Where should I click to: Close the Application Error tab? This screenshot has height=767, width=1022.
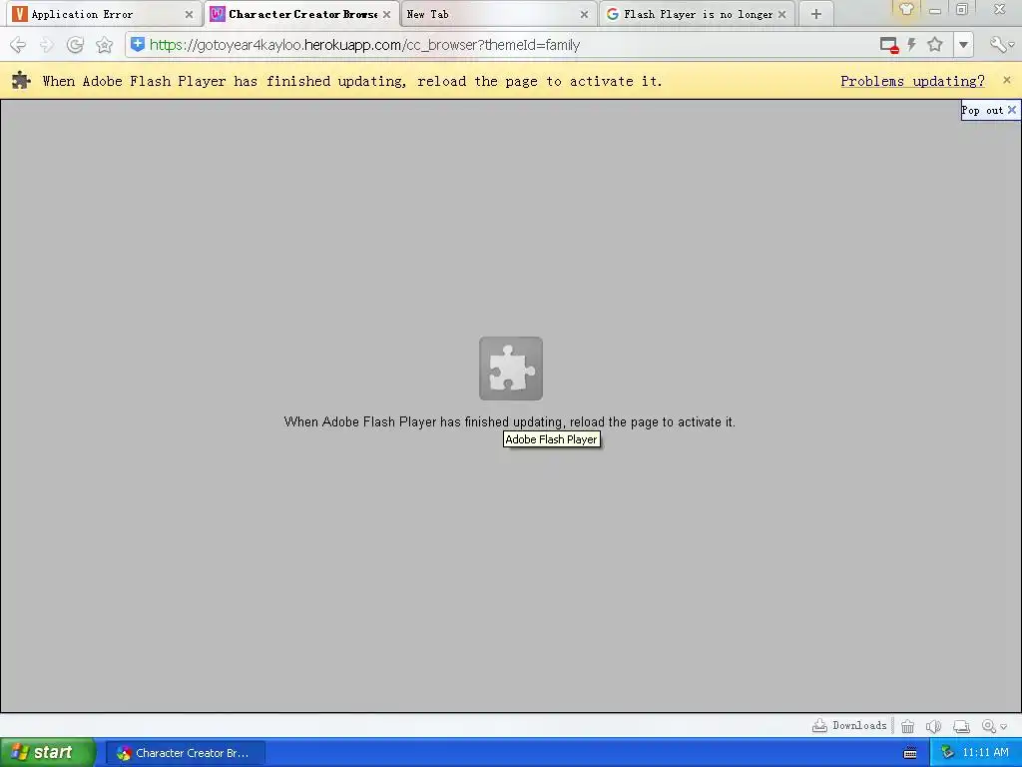[x=189, y=14]
